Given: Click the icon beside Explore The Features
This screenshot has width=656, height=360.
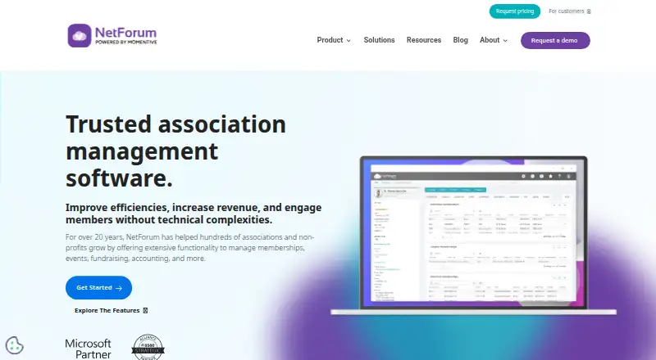Looking at the screenshot, I should tap(145, 310).
